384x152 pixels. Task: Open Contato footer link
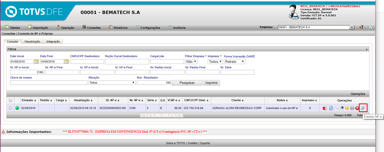point(193,143)
